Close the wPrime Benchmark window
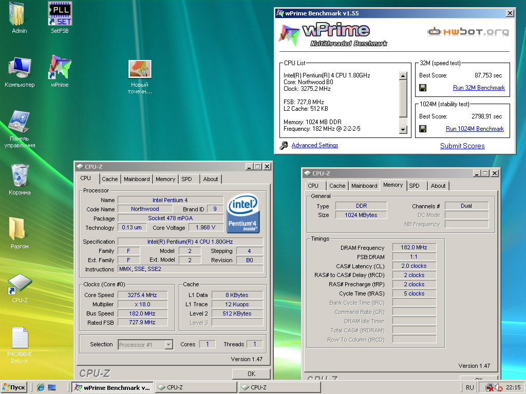 click(510, 13)
